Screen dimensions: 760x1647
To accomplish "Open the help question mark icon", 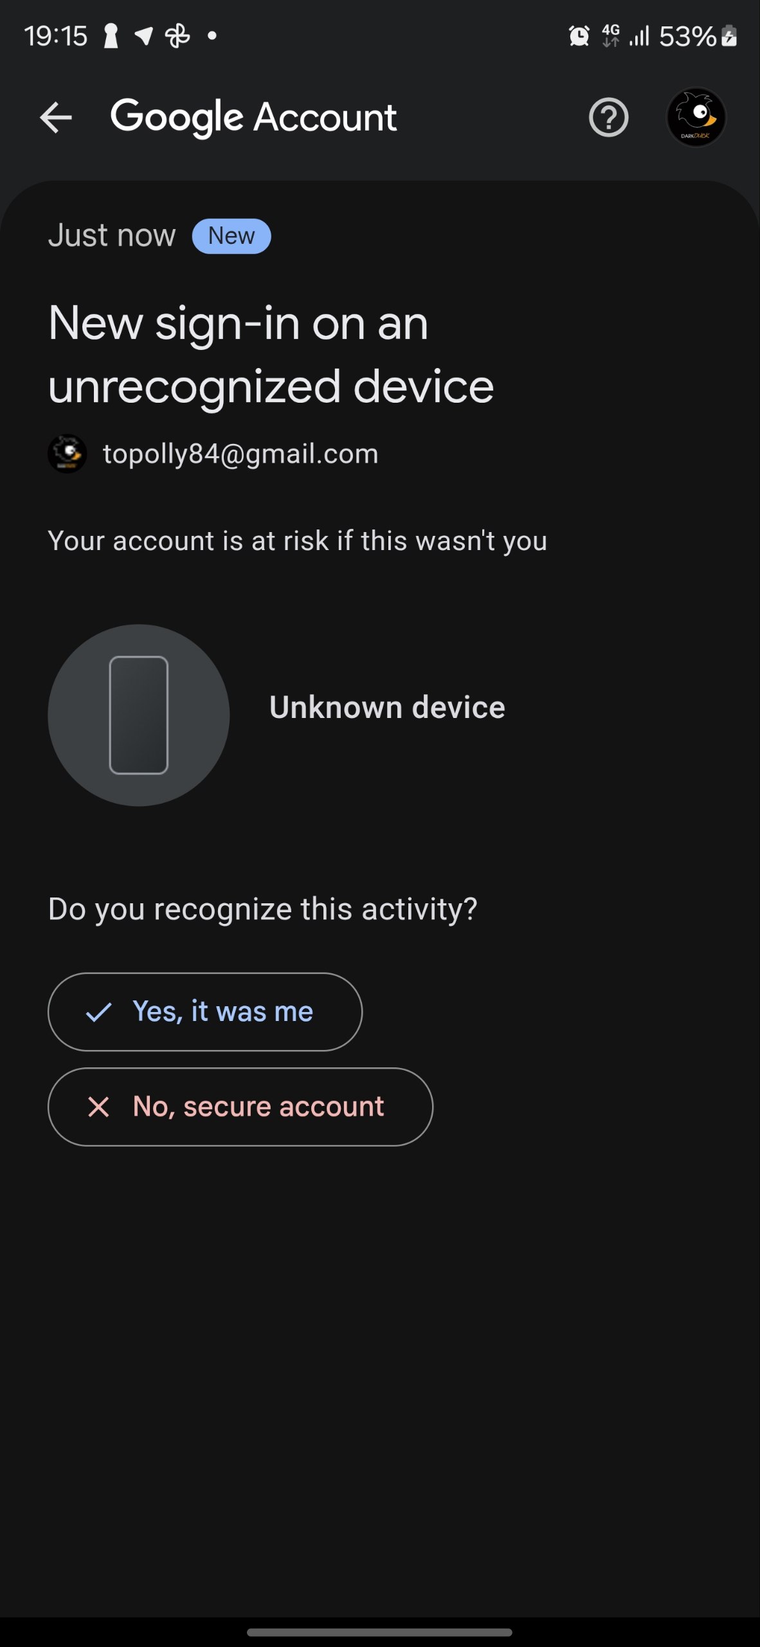I will click(x=608, y=118).
